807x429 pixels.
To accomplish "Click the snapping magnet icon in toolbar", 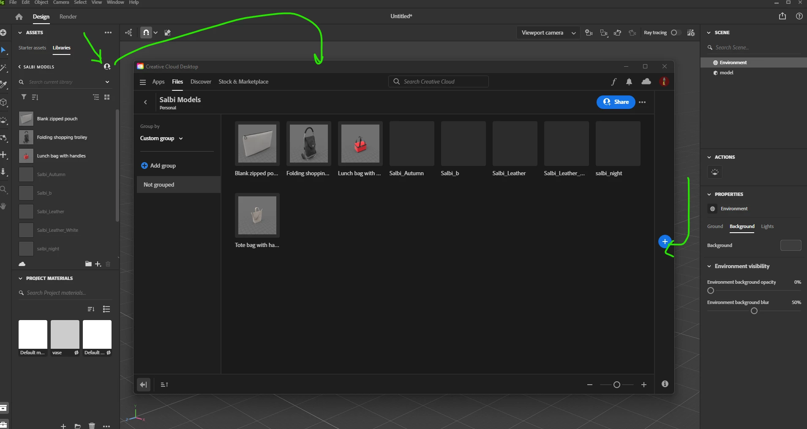I will 146,33.
